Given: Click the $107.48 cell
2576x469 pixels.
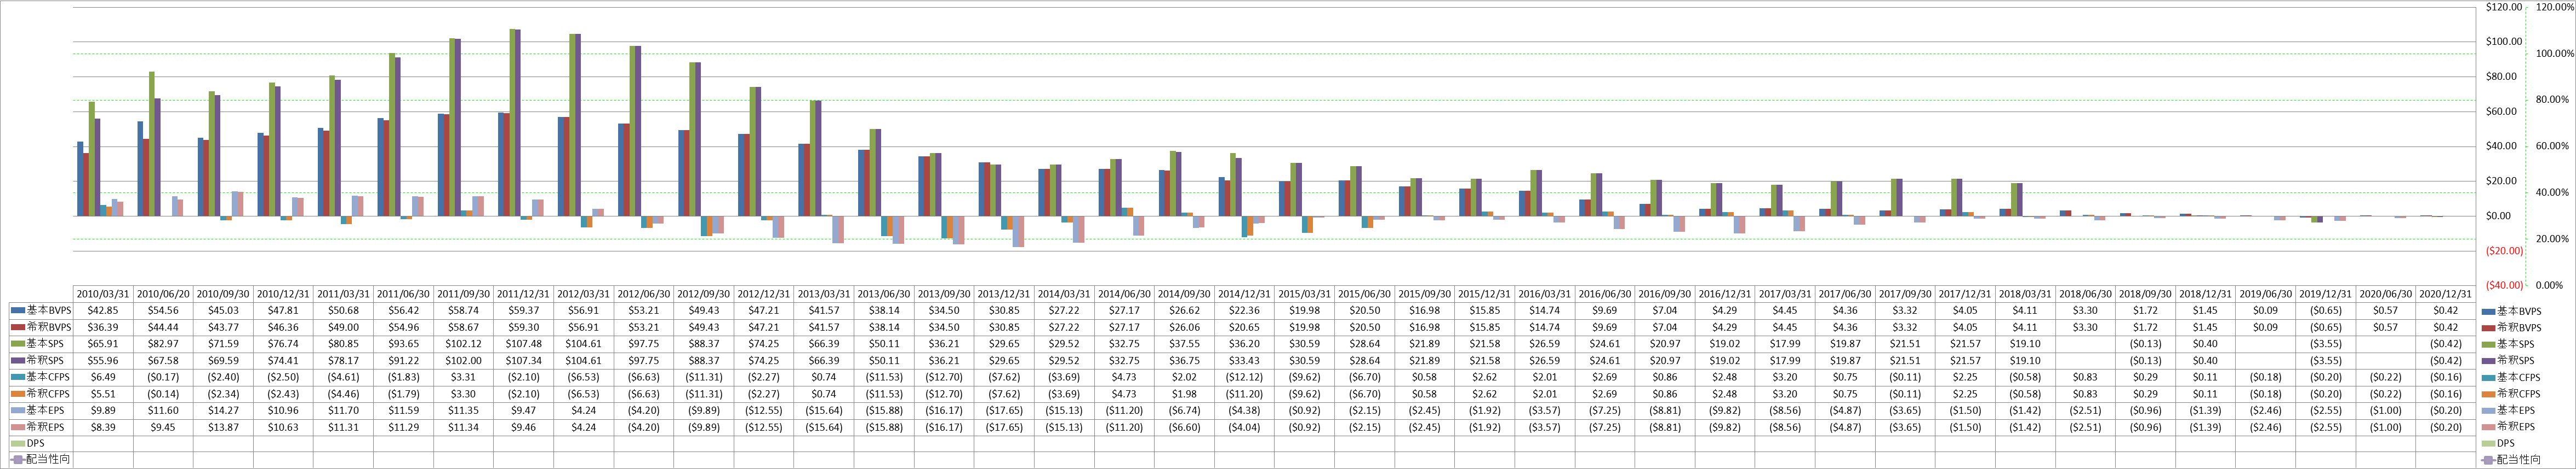Looking at the screenshot, I should [523, 343].
